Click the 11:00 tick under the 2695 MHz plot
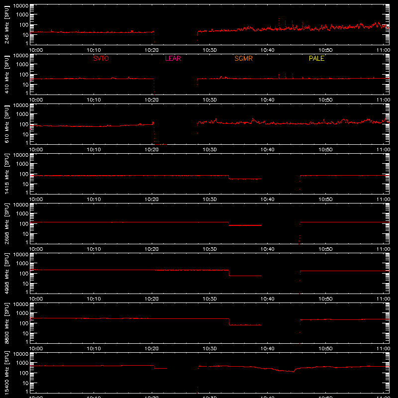This screenshot has width=398, height=398. [383, 249]
